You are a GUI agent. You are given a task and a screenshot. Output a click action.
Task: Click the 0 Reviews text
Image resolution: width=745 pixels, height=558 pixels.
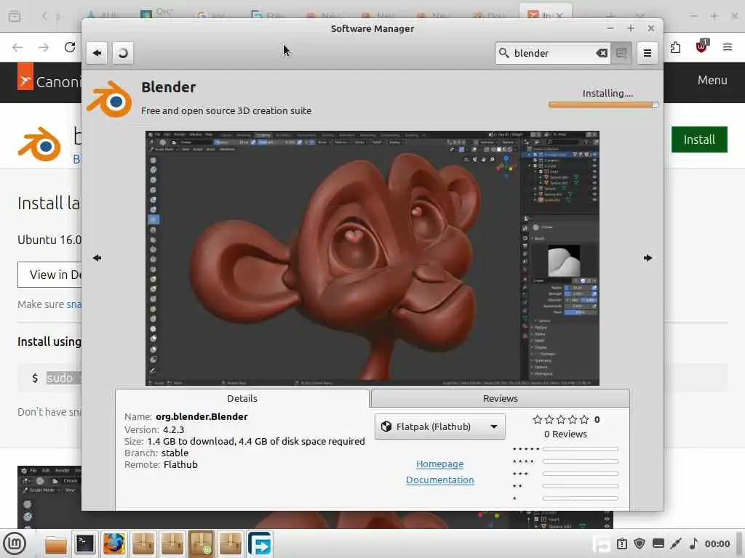coord(565,434)
